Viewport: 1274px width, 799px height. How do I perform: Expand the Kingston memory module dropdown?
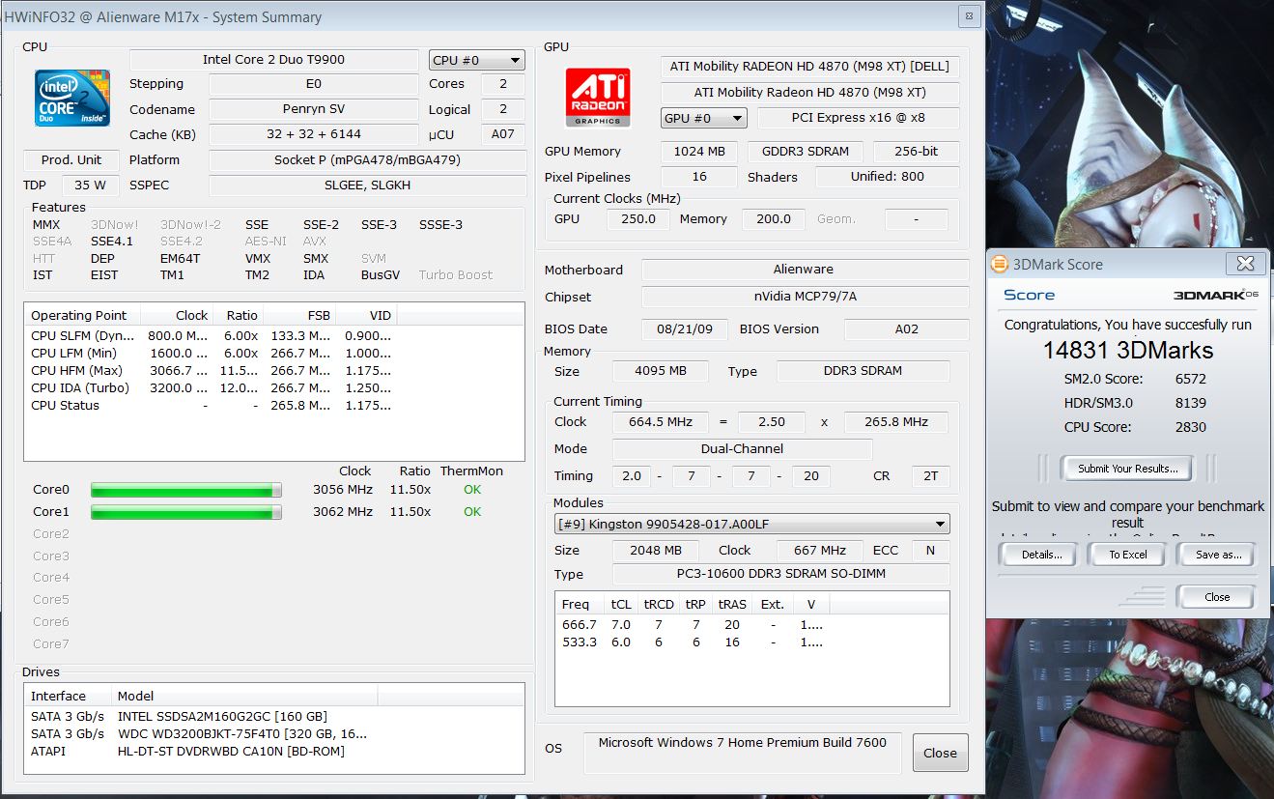751,524
